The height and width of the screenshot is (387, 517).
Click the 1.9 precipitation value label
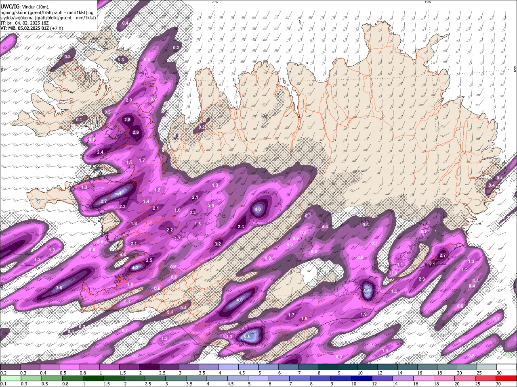(364, 314)
